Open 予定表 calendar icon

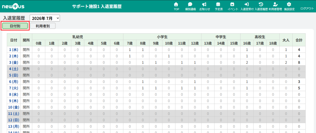pyautogui.click(x=218, y=4)
